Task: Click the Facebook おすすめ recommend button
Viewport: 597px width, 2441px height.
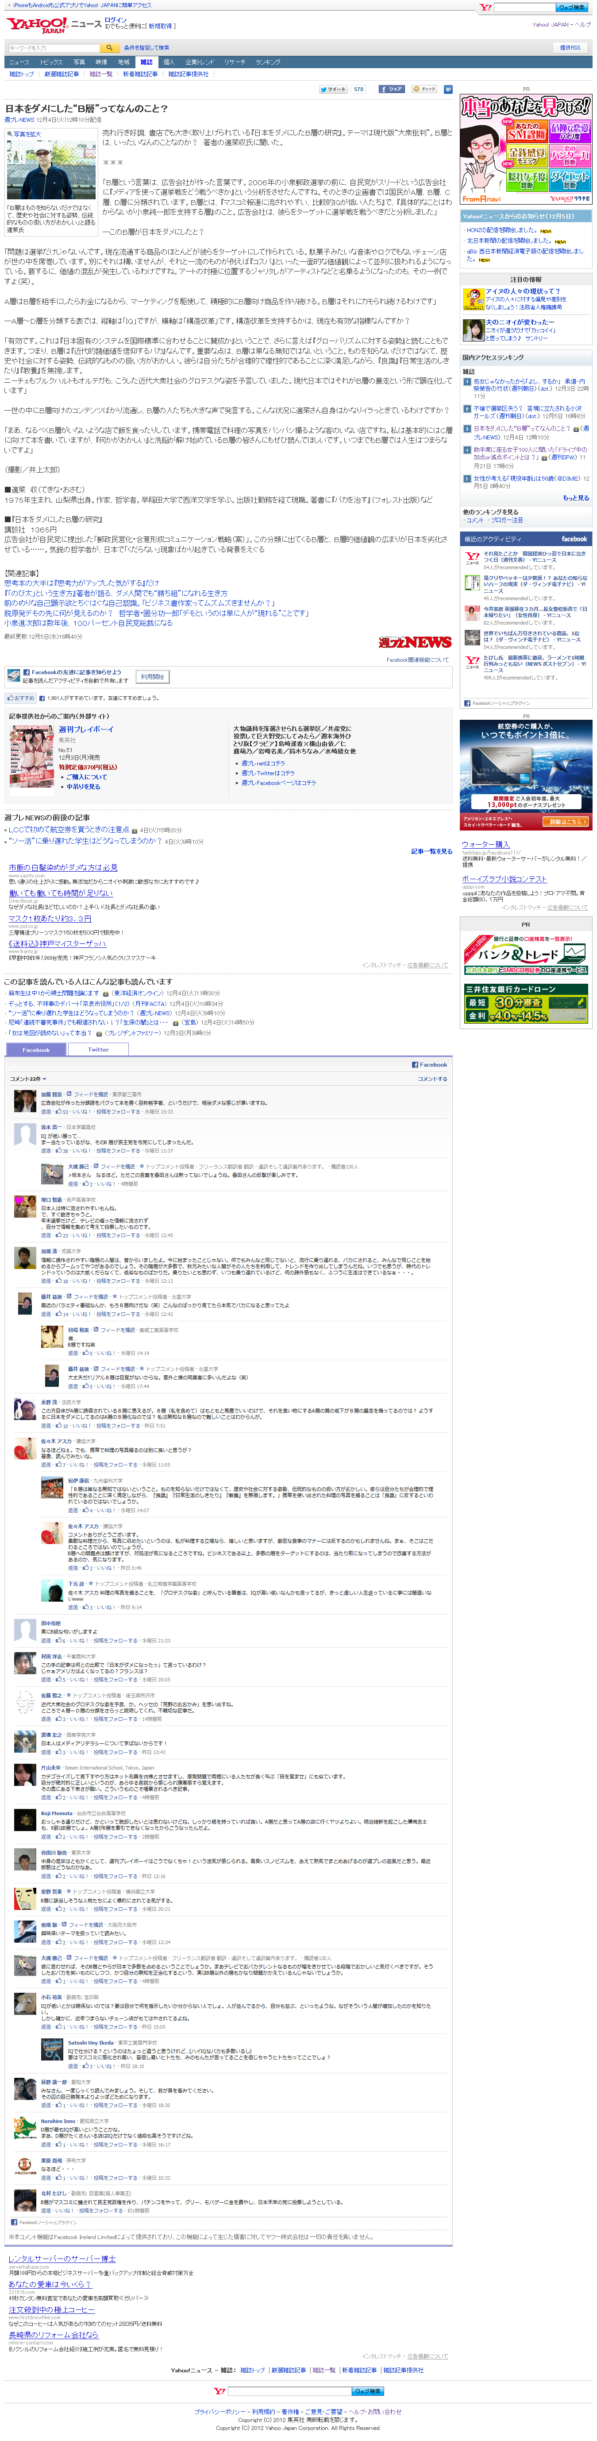Action: coord(21,698)
